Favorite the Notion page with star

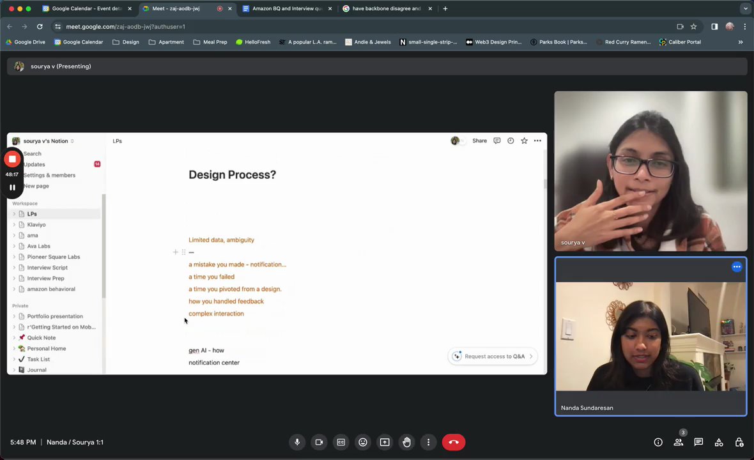(x=524, y=141)
